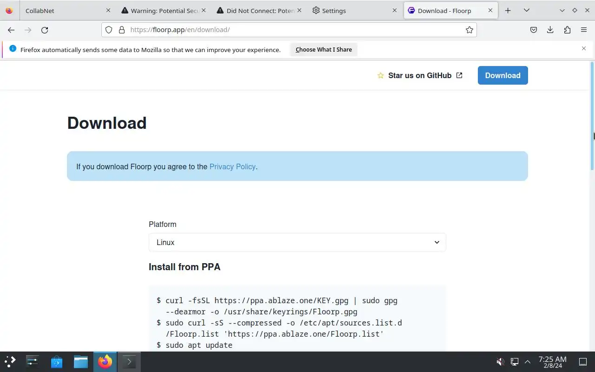The height and width of the screenshot is (372, 595).
Task: Click the Install from PPA heading
Action: [185, 267]
